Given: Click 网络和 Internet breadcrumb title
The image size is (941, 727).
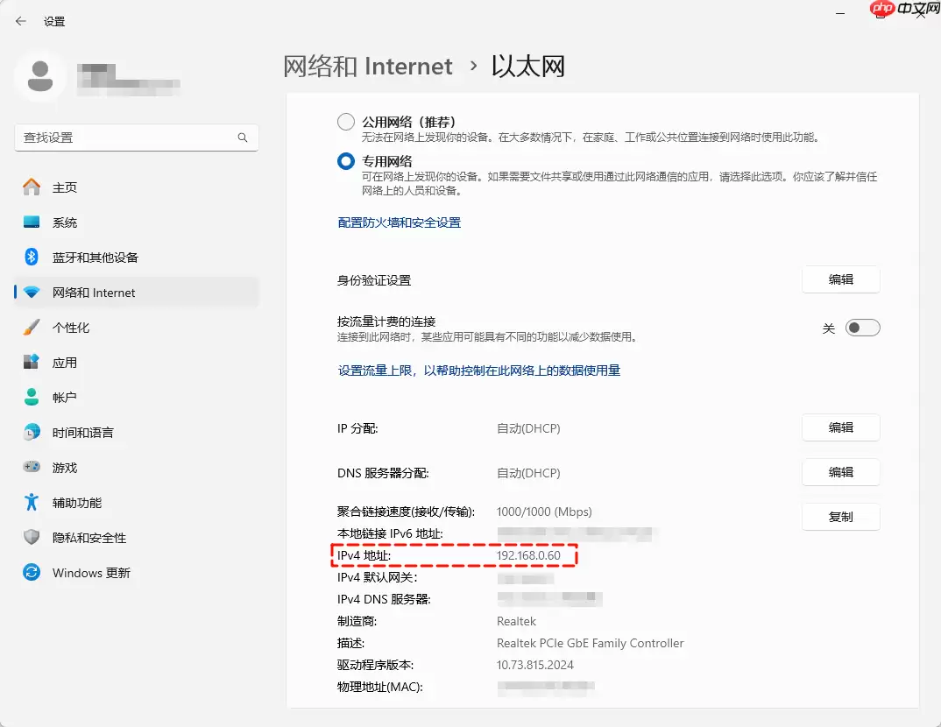Looking at the screenshot, I should pyautogui.click(x=367, y=66).
